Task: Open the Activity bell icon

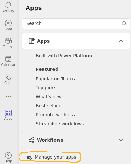Action: pyautogui.click(x=8, y=5)
